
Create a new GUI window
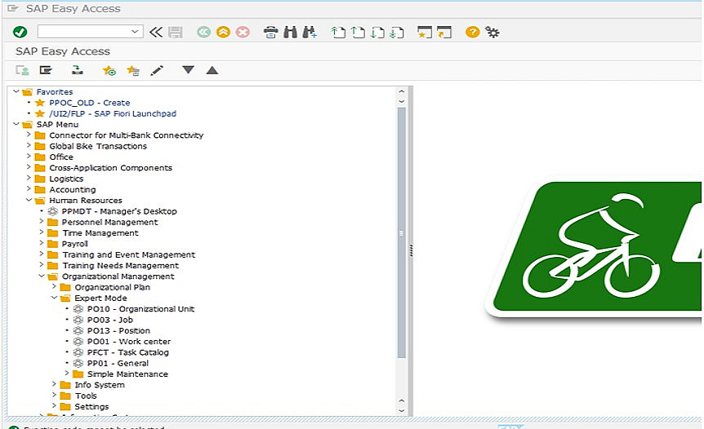(x=425, y=33)
